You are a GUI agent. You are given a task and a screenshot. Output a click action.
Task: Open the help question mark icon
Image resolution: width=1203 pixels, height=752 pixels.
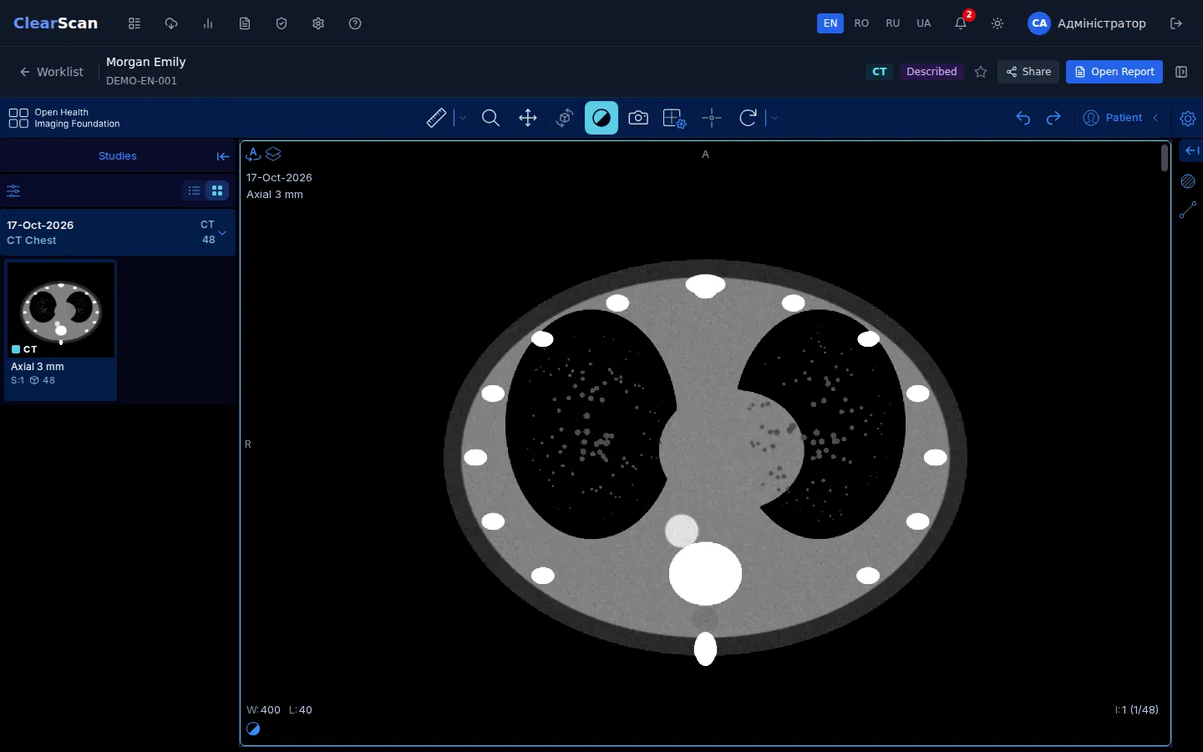[355, 23]
